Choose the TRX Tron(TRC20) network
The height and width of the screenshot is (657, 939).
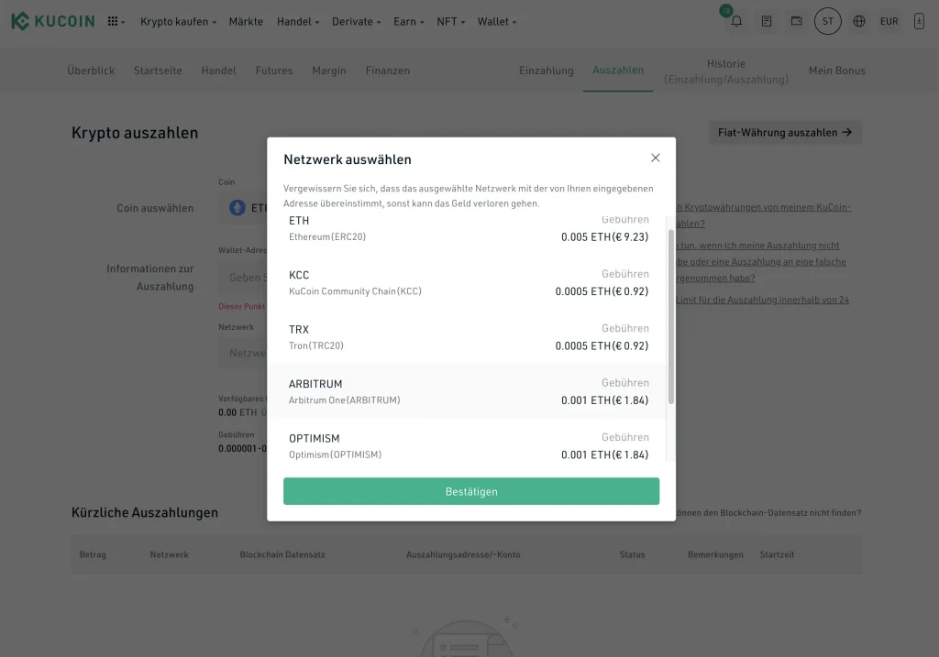pyautogui.click(x=469, y=337)
